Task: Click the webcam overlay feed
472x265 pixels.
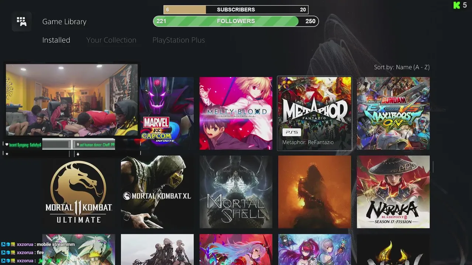Action: point(72,100)
